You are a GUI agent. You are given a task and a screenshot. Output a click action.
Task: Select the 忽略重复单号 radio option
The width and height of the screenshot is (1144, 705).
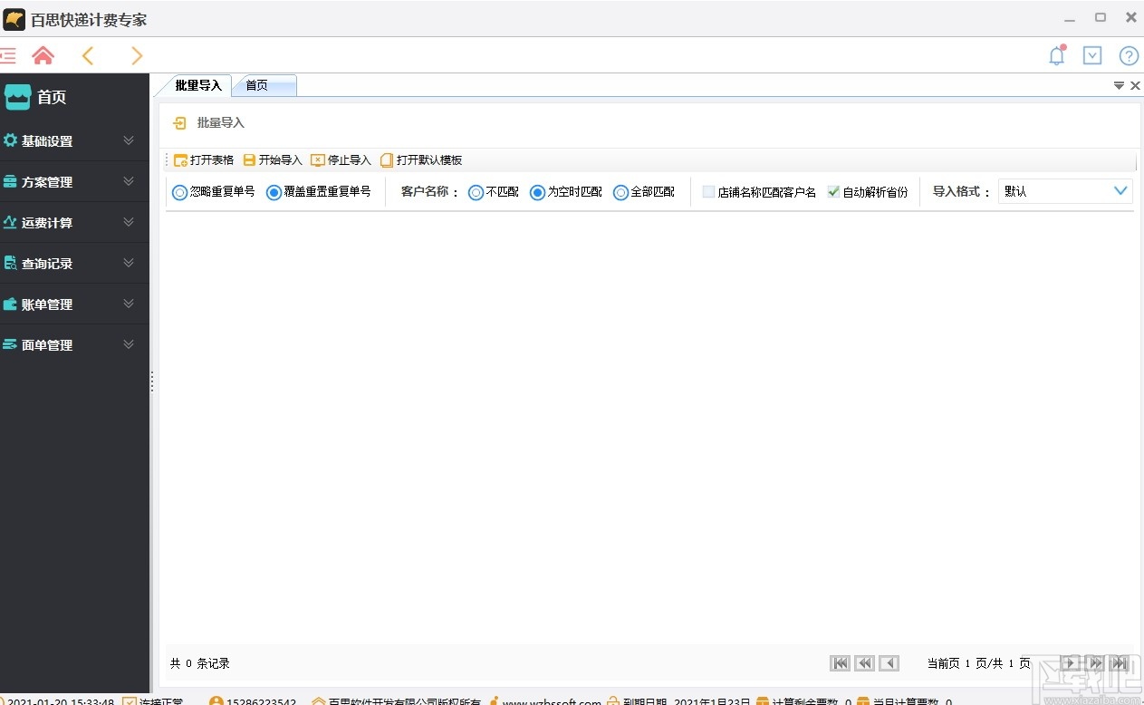pyautogui.click(x=179, y=191)
